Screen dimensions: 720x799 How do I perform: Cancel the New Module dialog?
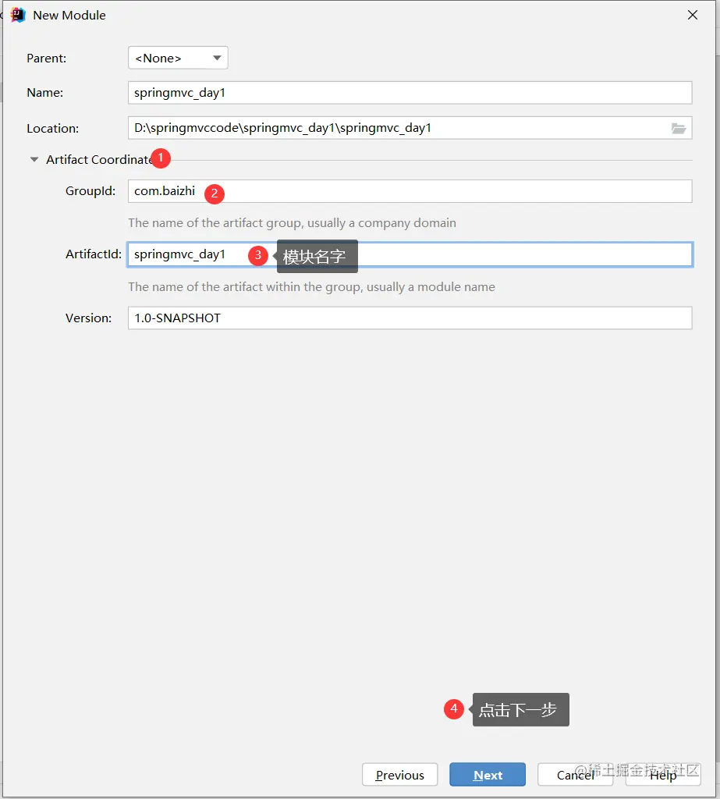[x=575, y=775]
